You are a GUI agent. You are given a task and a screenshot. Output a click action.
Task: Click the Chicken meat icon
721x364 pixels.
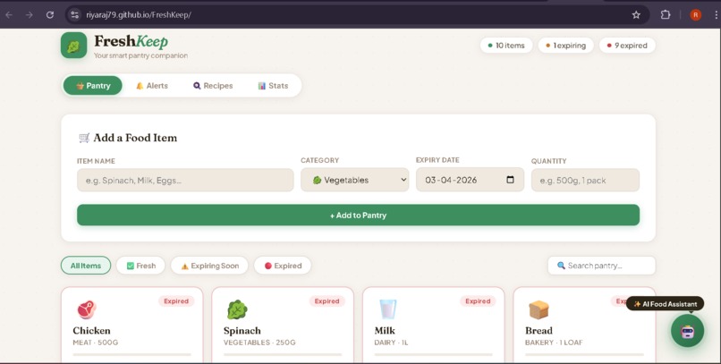click(x=87, y=309)
